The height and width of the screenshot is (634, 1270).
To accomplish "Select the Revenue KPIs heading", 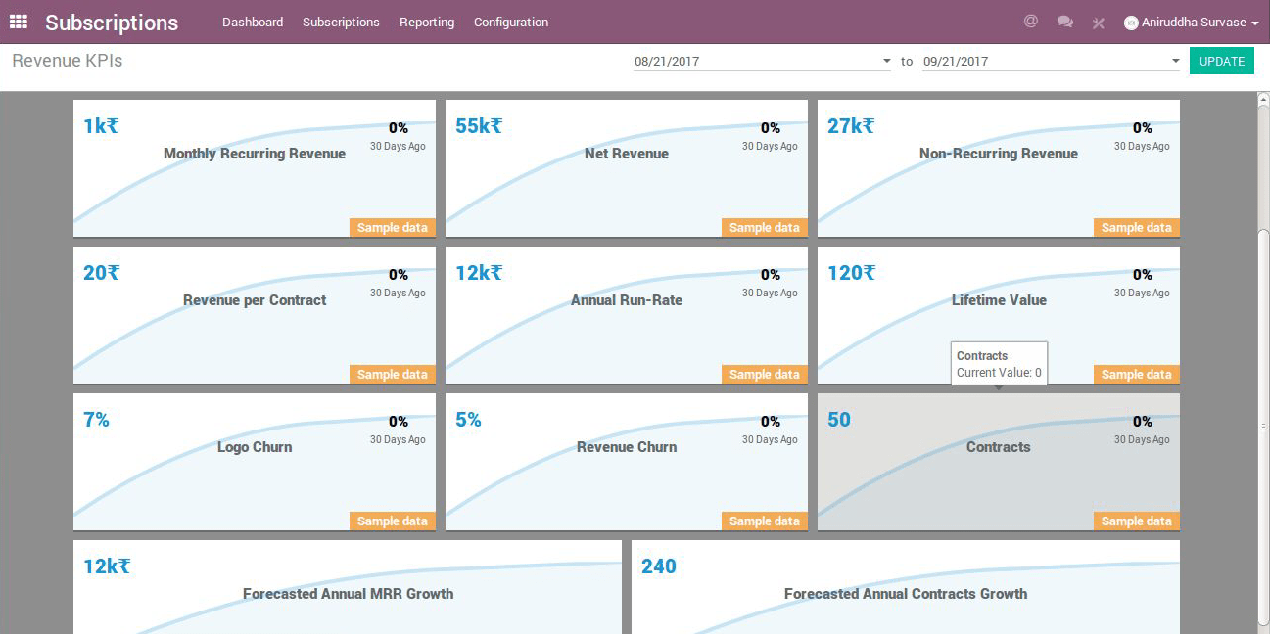I will 68,61.
